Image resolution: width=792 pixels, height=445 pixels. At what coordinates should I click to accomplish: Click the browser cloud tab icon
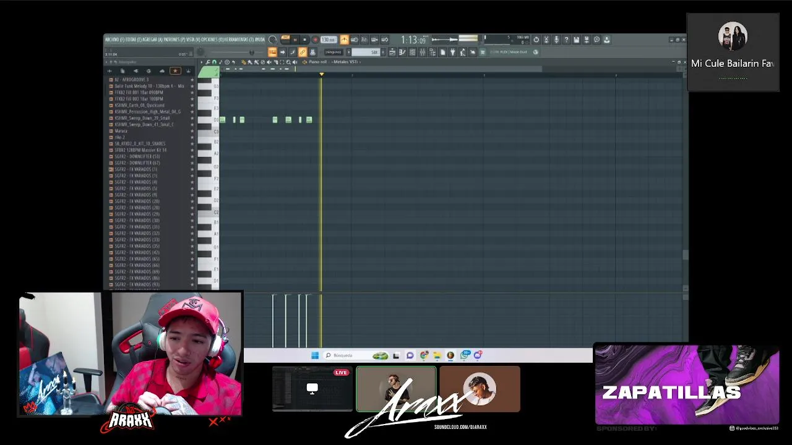(162, 70)
